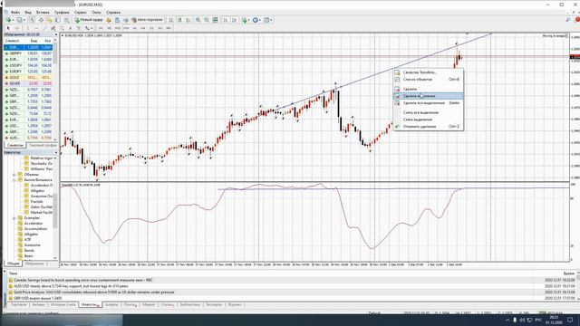Zoom out on the chart
The height and width of the screenshot is (326, 580).
coord(207,20)
